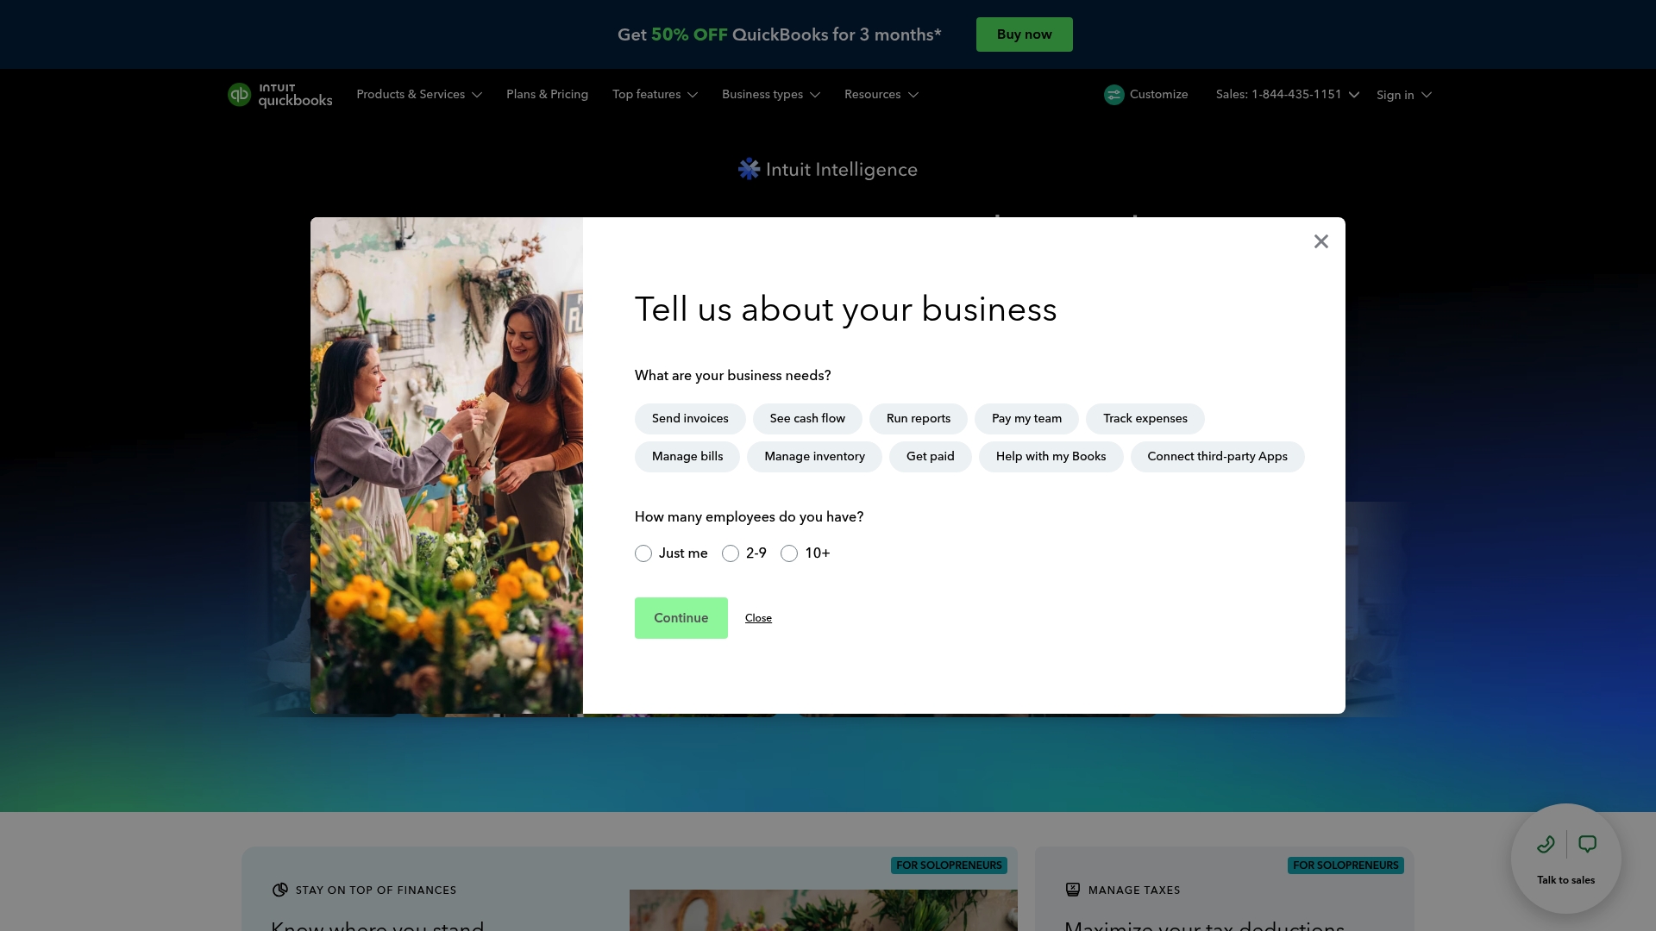Toggle the Run reports chip
1656x931 pixels.
(x=919, y=419)
